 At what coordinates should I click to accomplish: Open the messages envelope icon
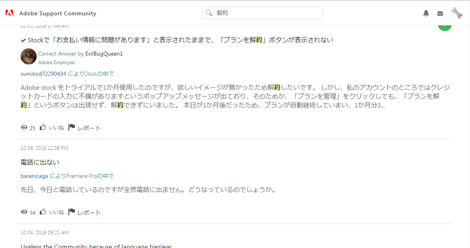pyautogui.click(x=440, y=14)
